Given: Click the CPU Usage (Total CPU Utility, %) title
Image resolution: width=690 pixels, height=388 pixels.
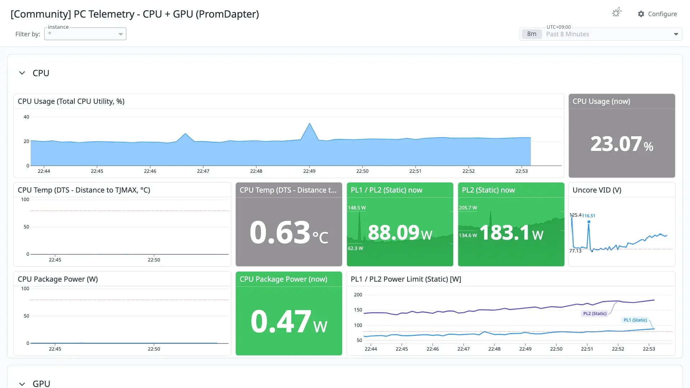Looking at the screenshot, I should [x=71, y=101].
